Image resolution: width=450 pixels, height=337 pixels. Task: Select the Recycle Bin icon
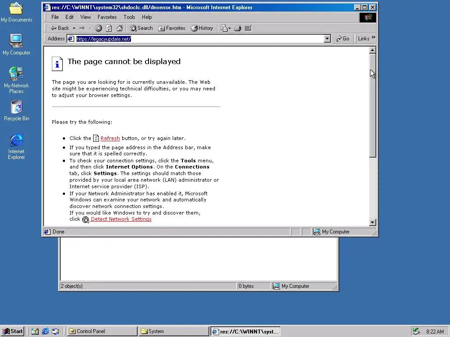click(x=16, y=111)
